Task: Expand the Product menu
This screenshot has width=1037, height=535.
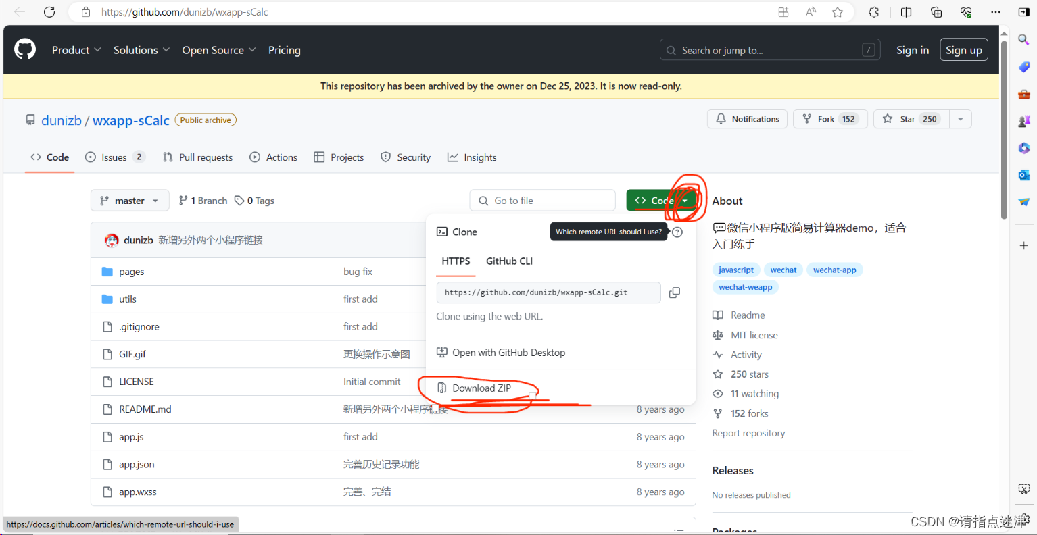Action: [x=76, y=50]
